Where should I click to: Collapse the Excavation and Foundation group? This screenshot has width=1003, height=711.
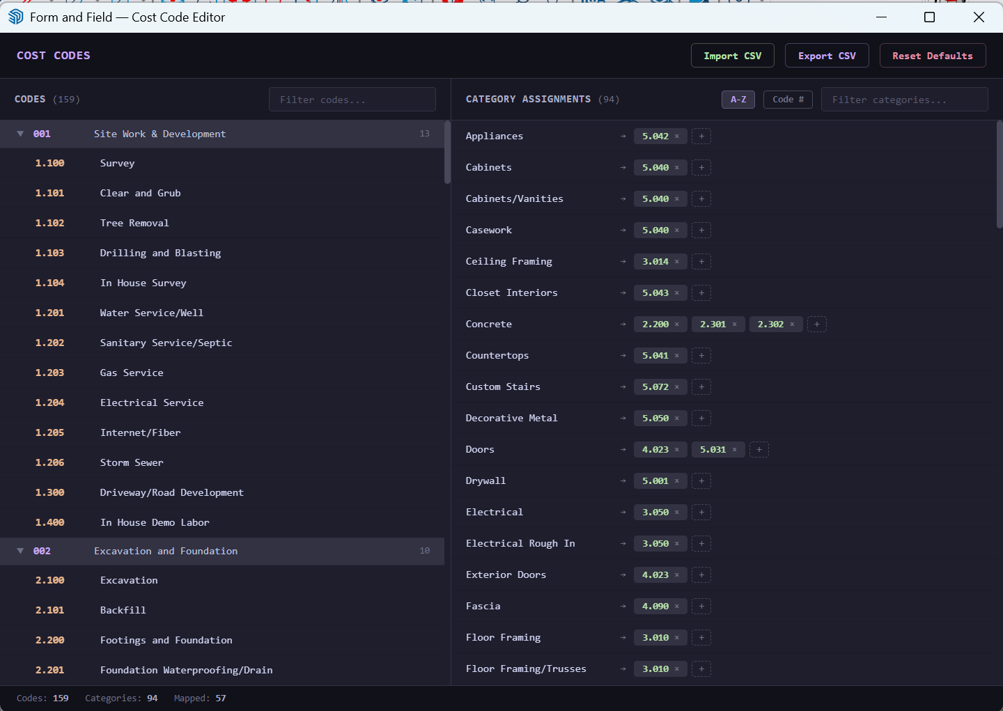point(20,550)
